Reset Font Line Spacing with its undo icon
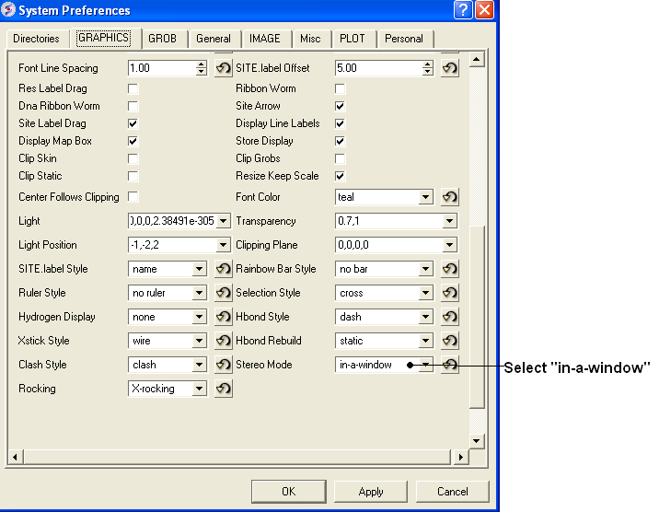 click(223, 68)
